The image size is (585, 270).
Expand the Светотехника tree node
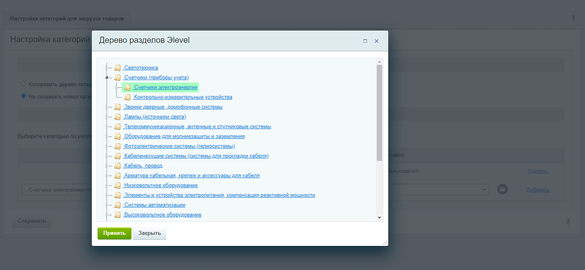(x=107, y=68)
